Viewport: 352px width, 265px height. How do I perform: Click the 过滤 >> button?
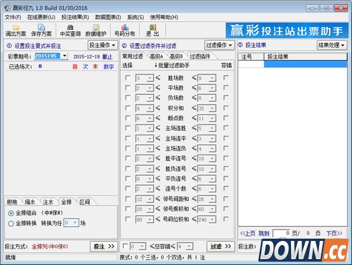(x=221, y=247)
